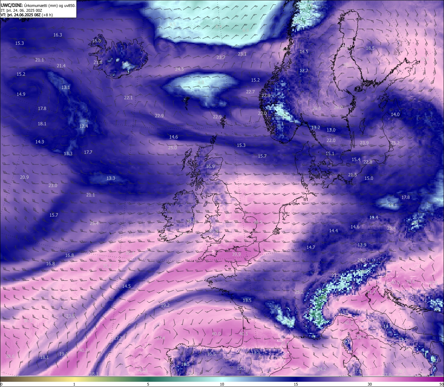Click the 12.4 value label

[x=84, y=126]
